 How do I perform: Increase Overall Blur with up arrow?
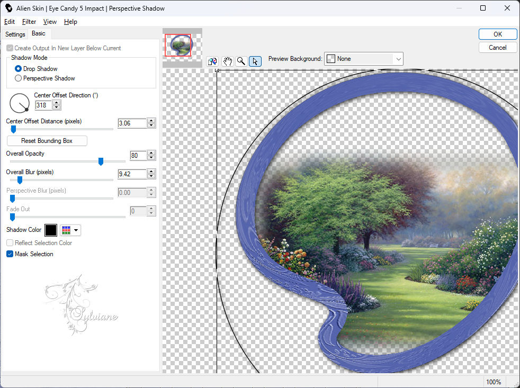click(x=151, y=172)
